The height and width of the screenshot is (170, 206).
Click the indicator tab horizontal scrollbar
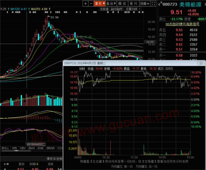pos(16,151)
